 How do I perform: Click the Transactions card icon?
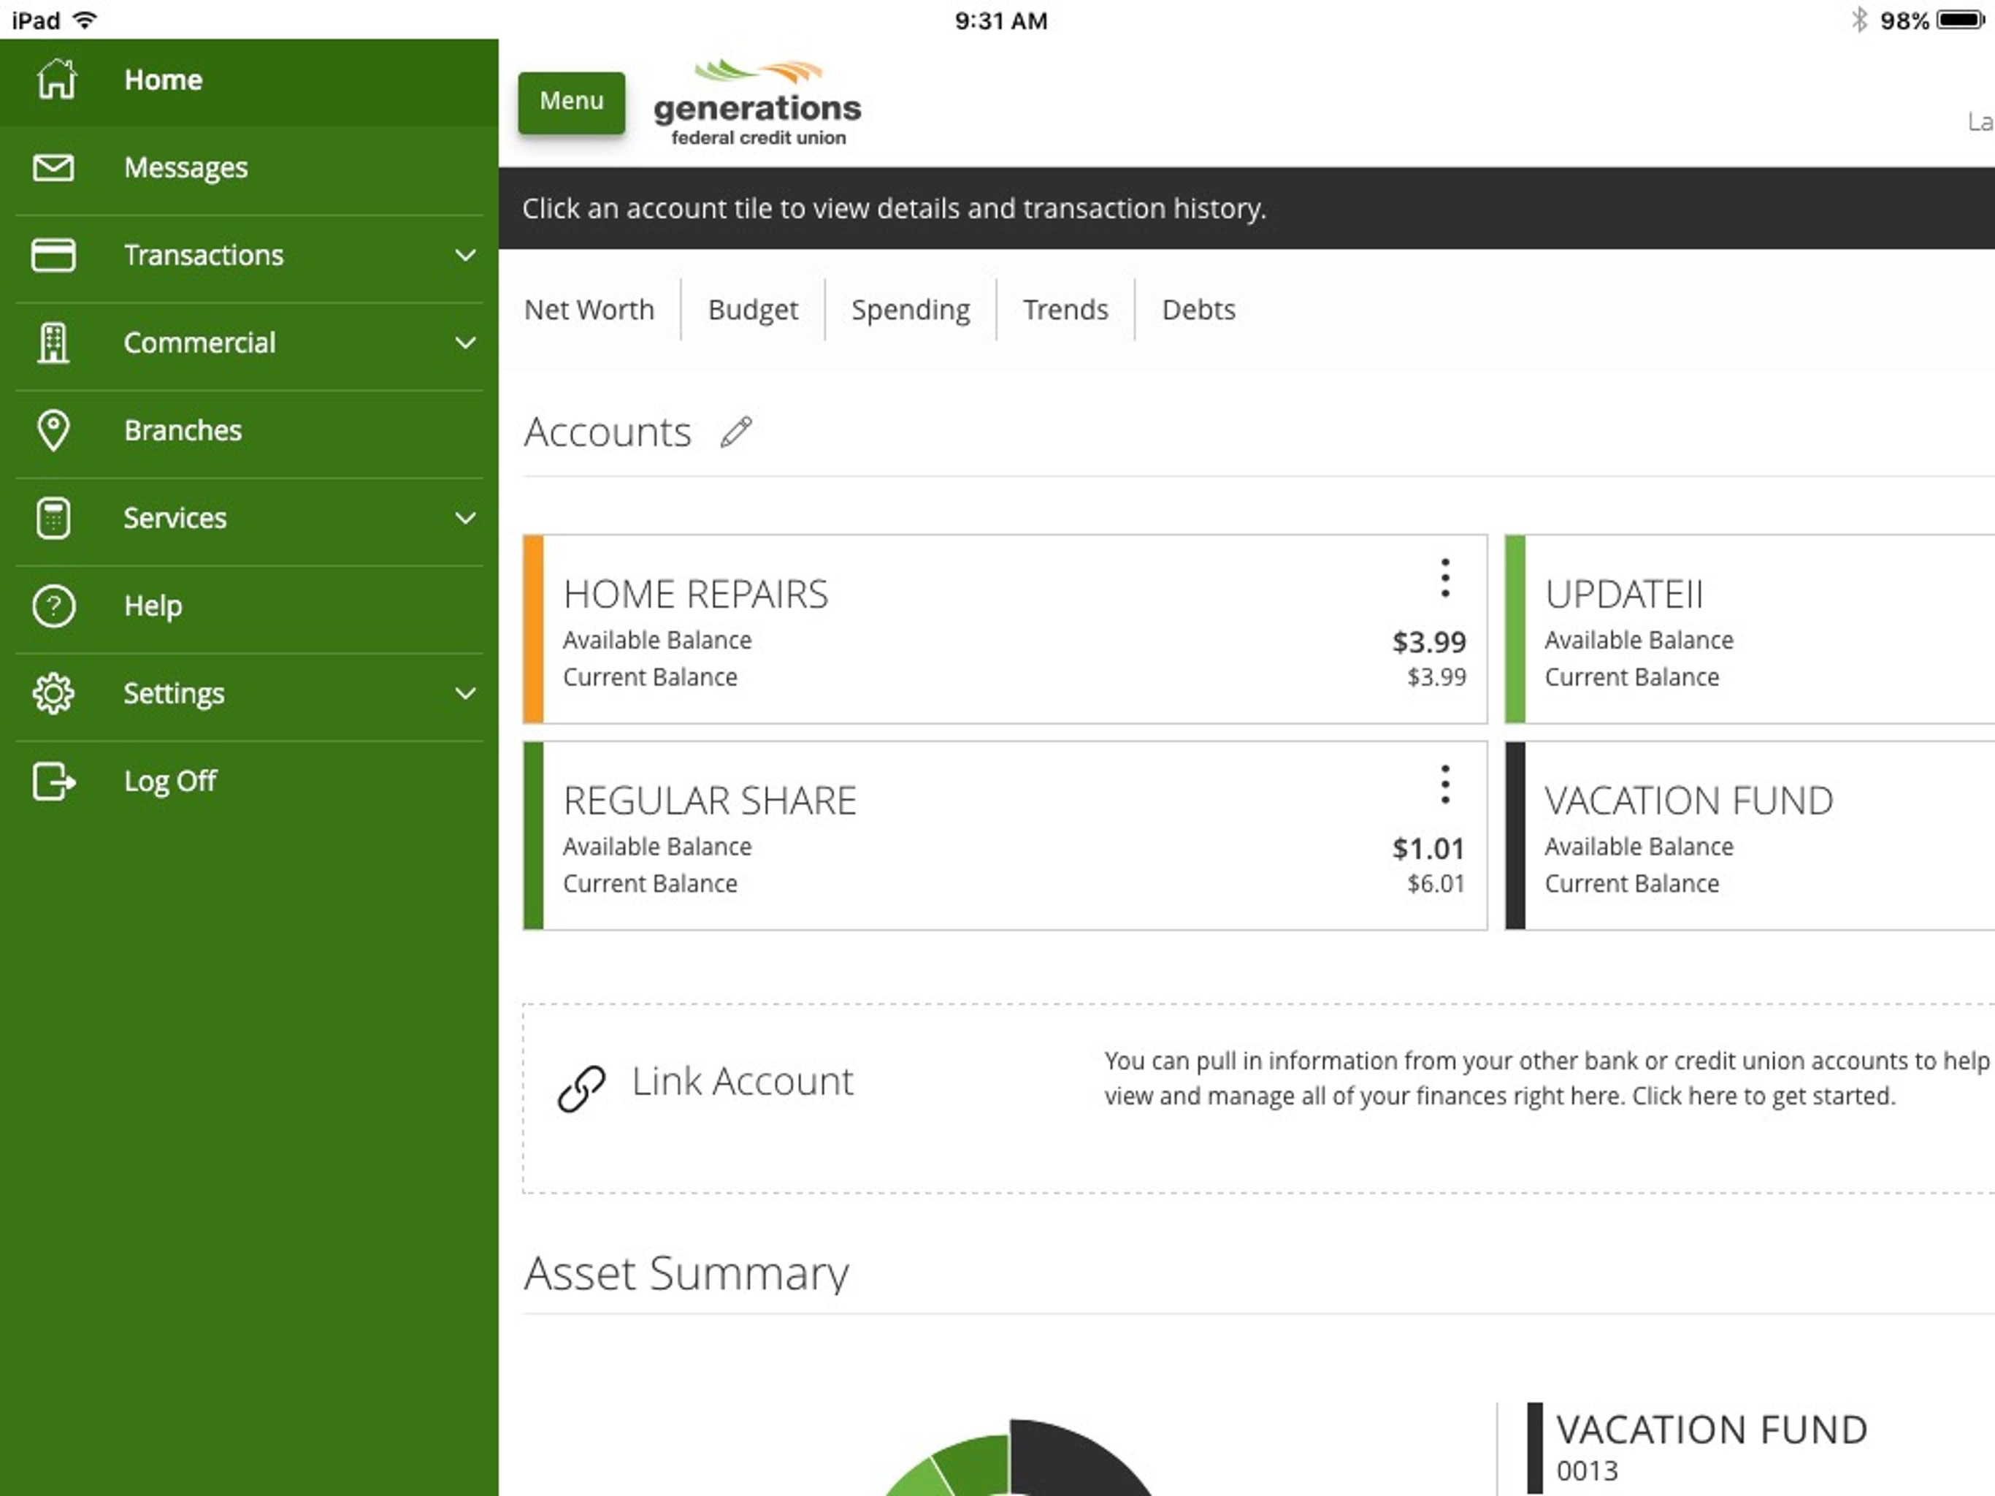click(53, 254)
